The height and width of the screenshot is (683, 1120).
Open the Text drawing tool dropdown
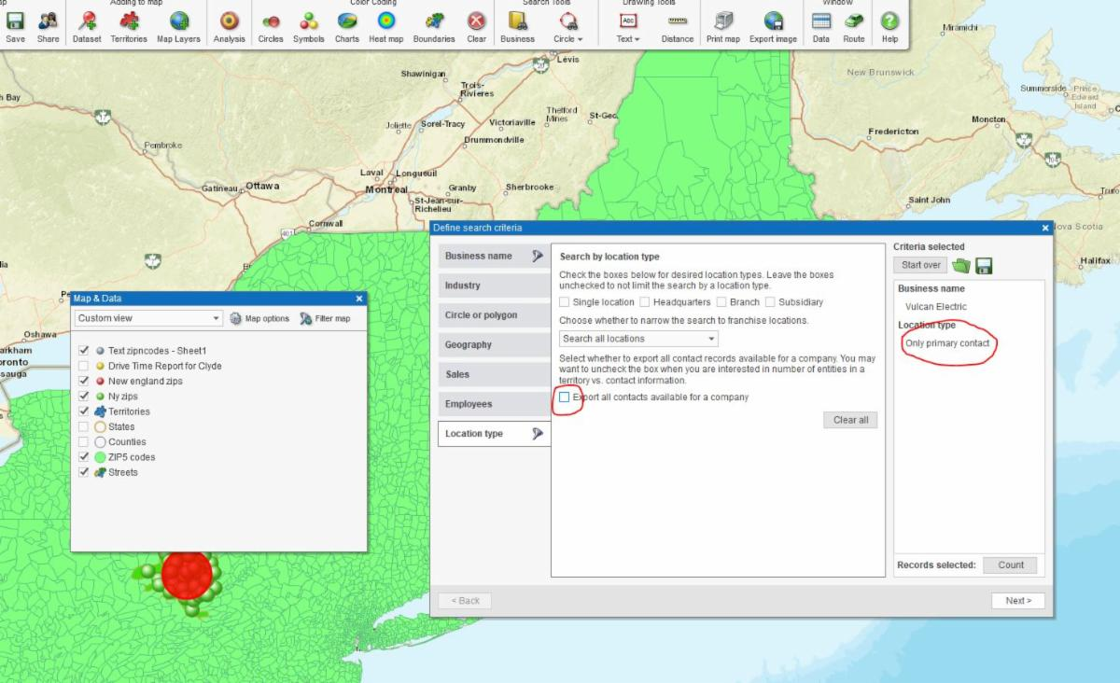(x=628, y=26)
